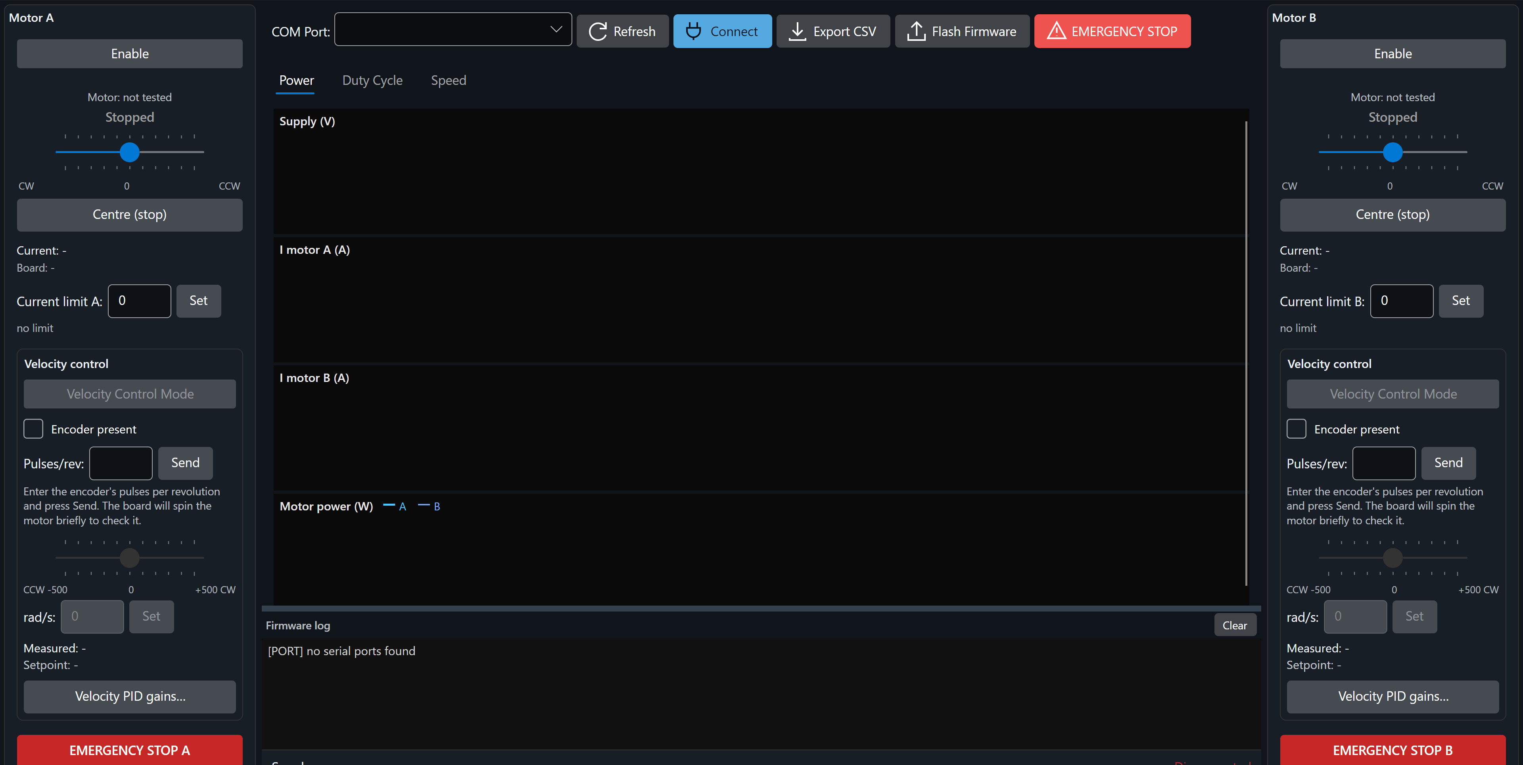Open Velocity PID gains for Motor A
Screen dimensions: 1523x765
[x=129, y=696]
